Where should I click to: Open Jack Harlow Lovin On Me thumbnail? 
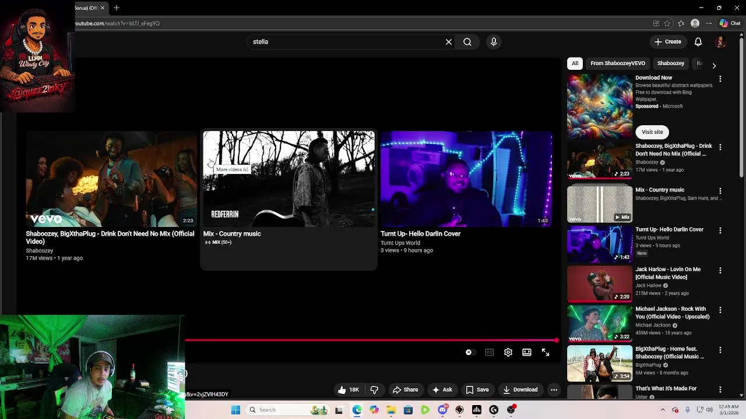coord(600,283)
